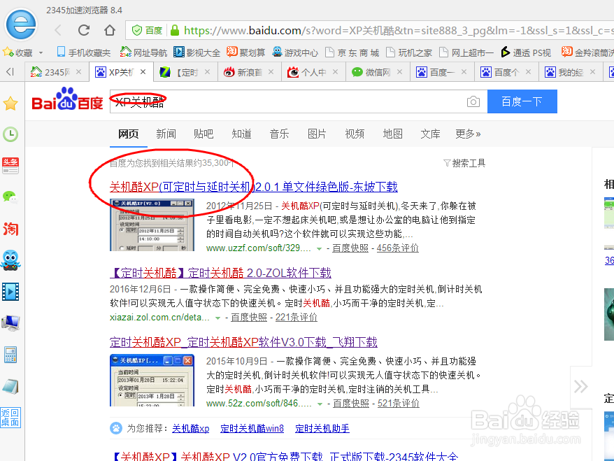
Task: Open the 收藏 favorites star
Action: [8, 52]
